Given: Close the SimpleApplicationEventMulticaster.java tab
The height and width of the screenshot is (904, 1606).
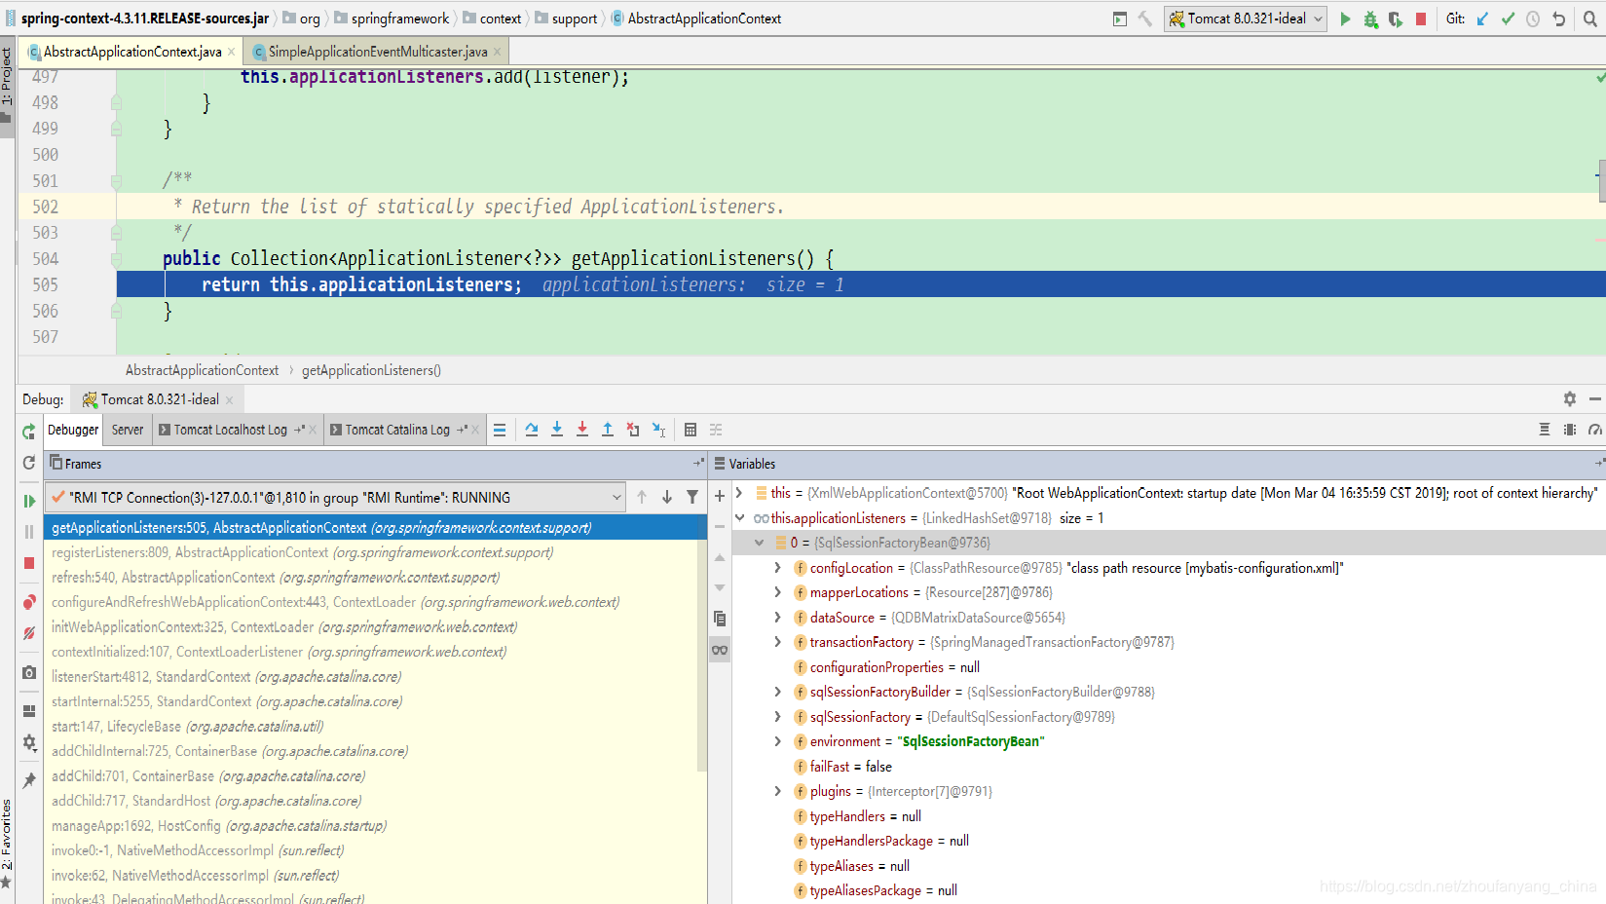Looking at the screenshot, I should click(498, 53).
